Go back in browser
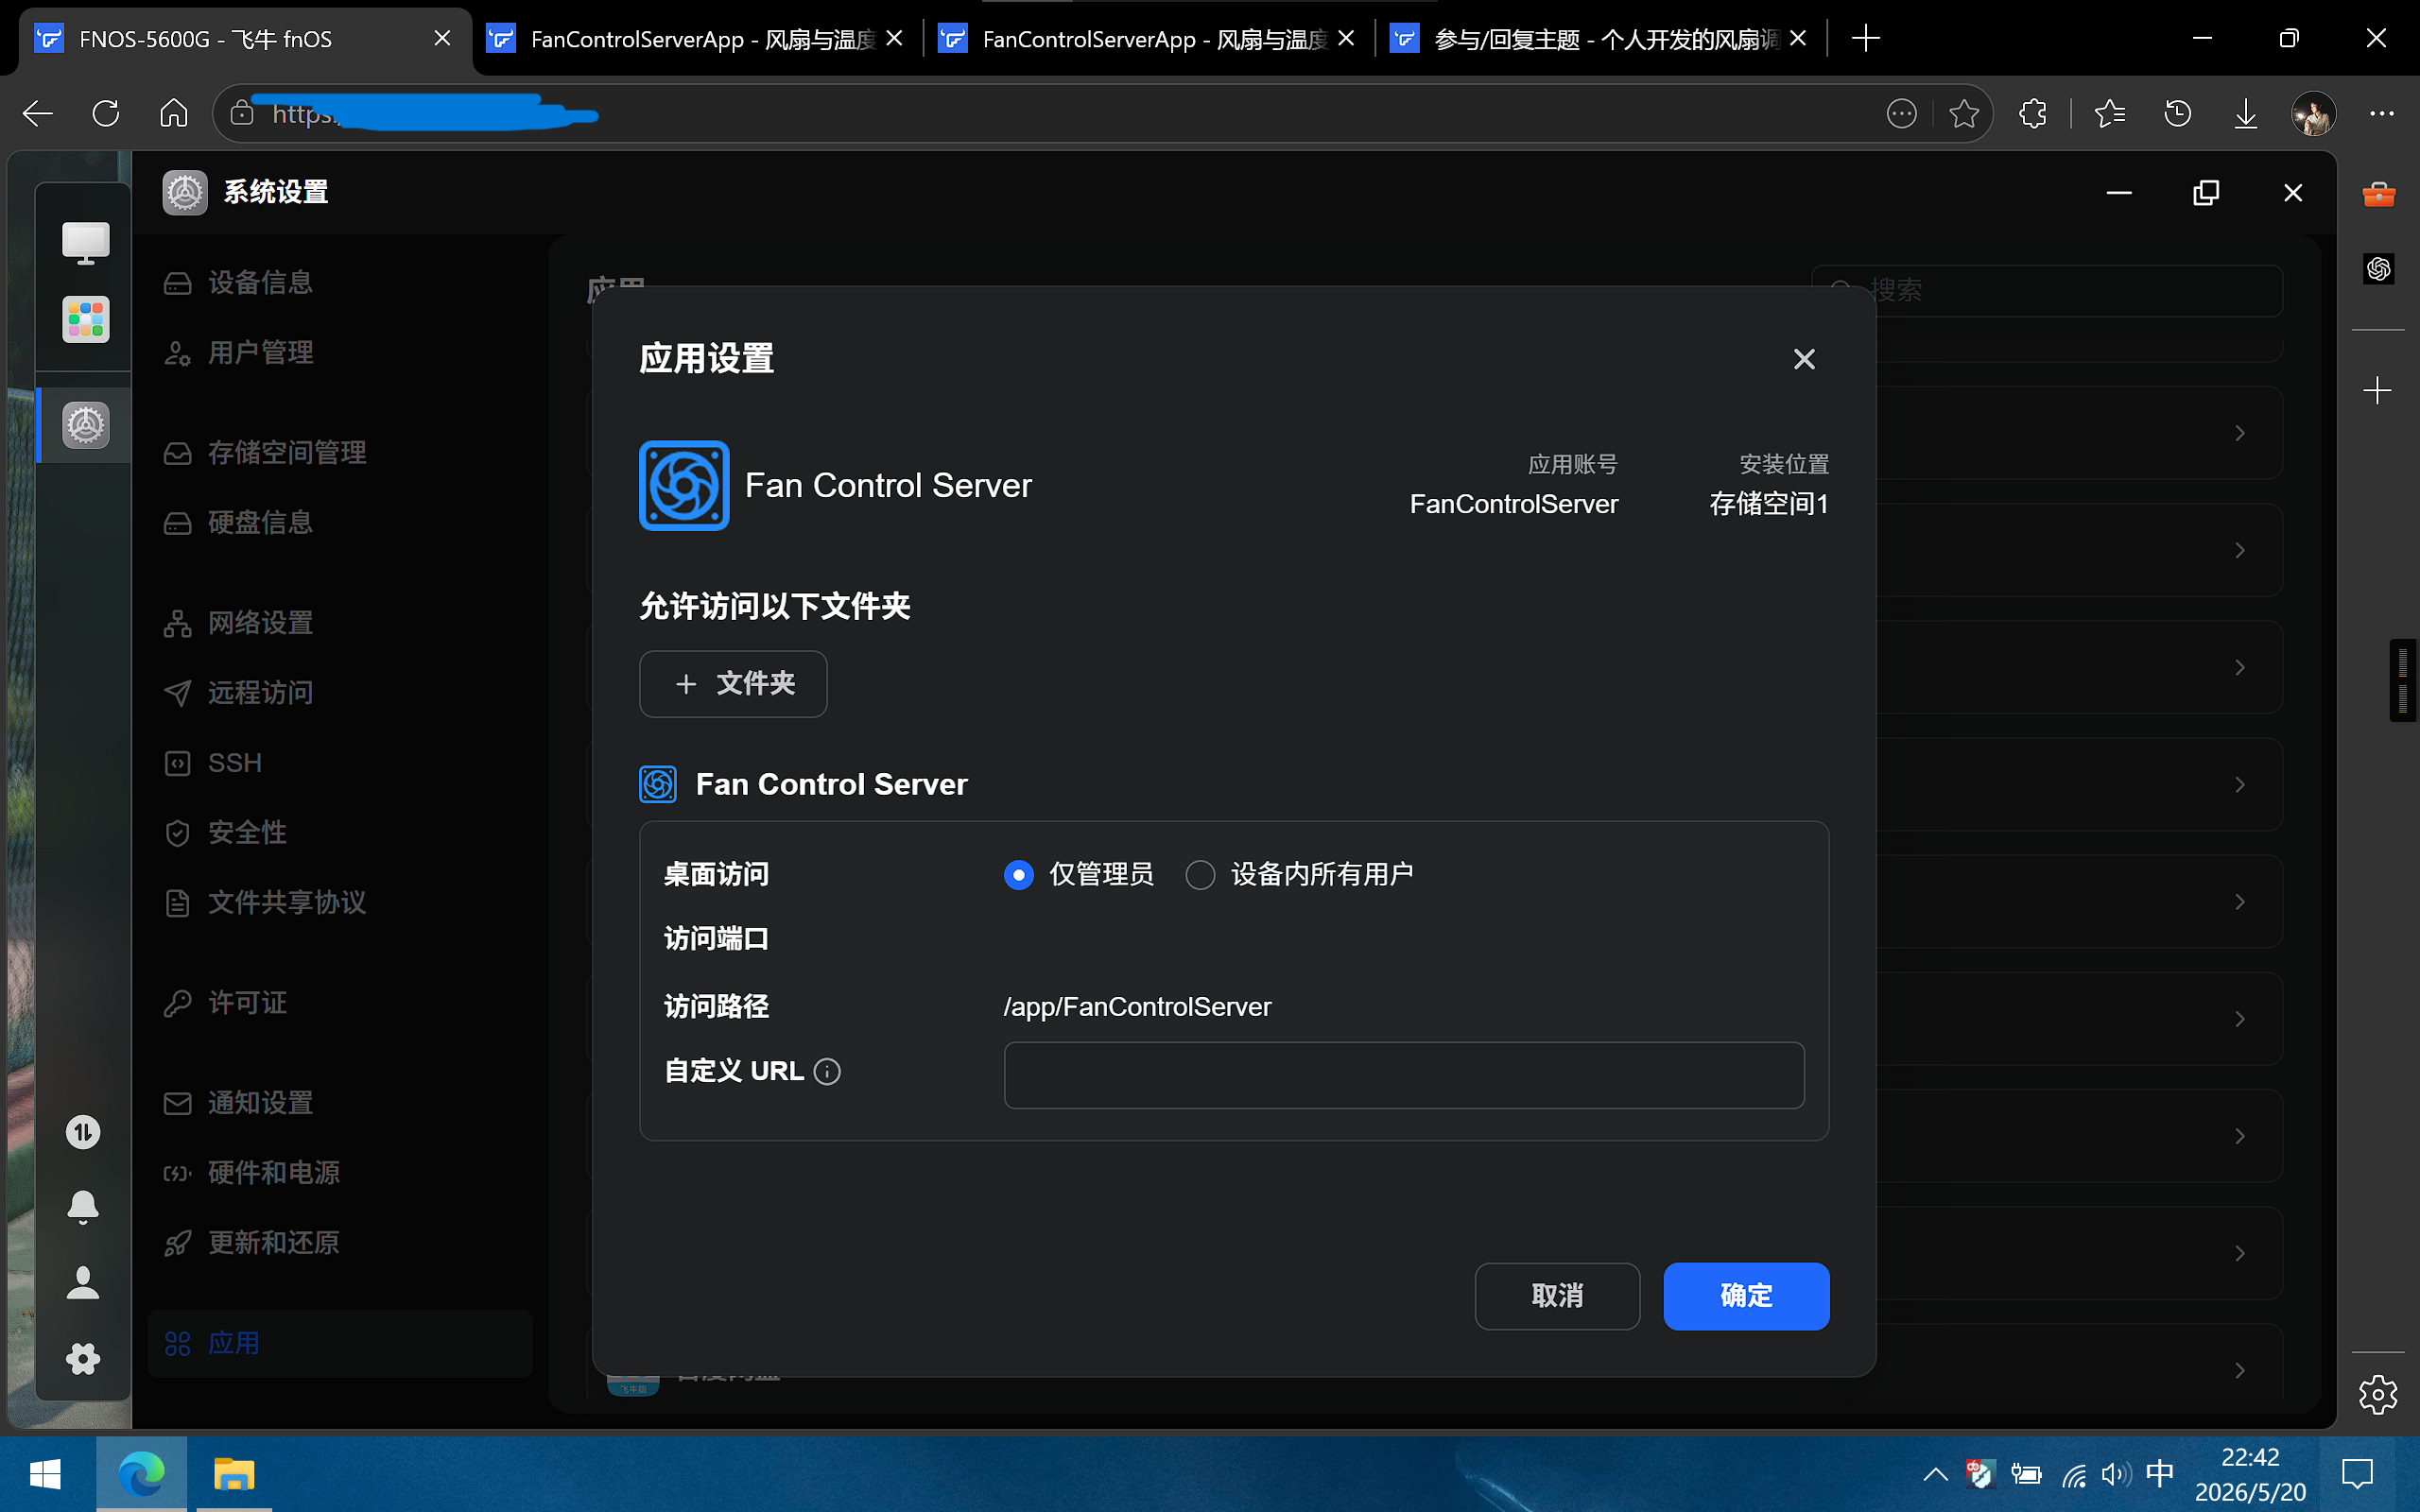 [38, 113]
